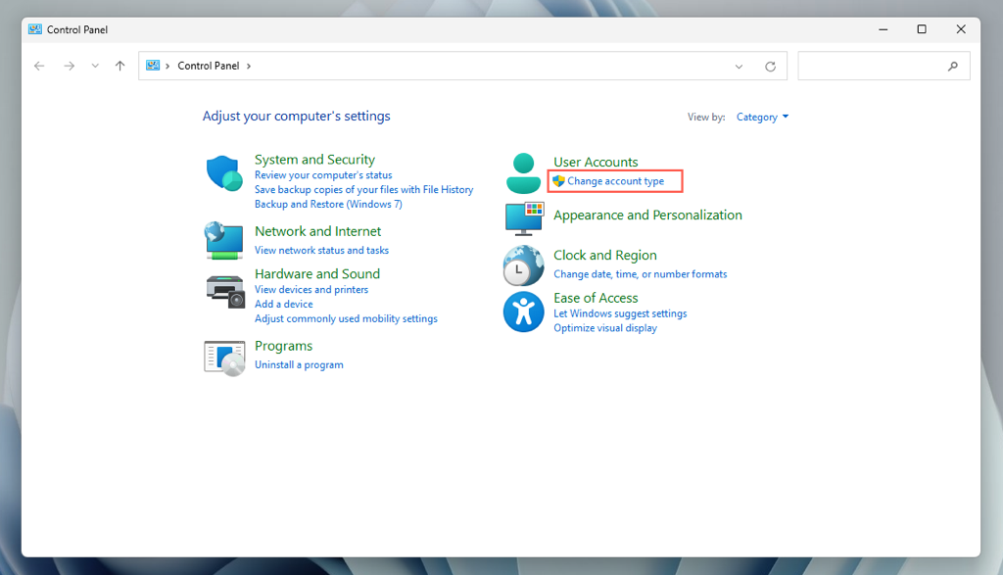The image size is (1003, 575).
Task: Open the Appearance and Personalization monitor icon
Action: tap(524, 217)
